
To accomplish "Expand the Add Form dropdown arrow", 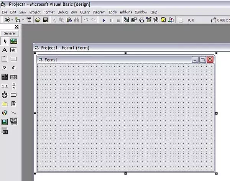I will (x=23, y=20).
